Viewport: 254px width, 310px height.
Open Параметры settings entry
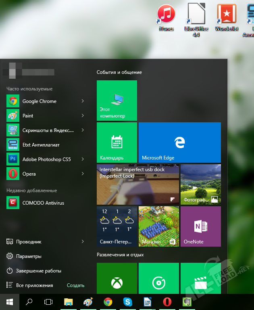pos(28,256)
